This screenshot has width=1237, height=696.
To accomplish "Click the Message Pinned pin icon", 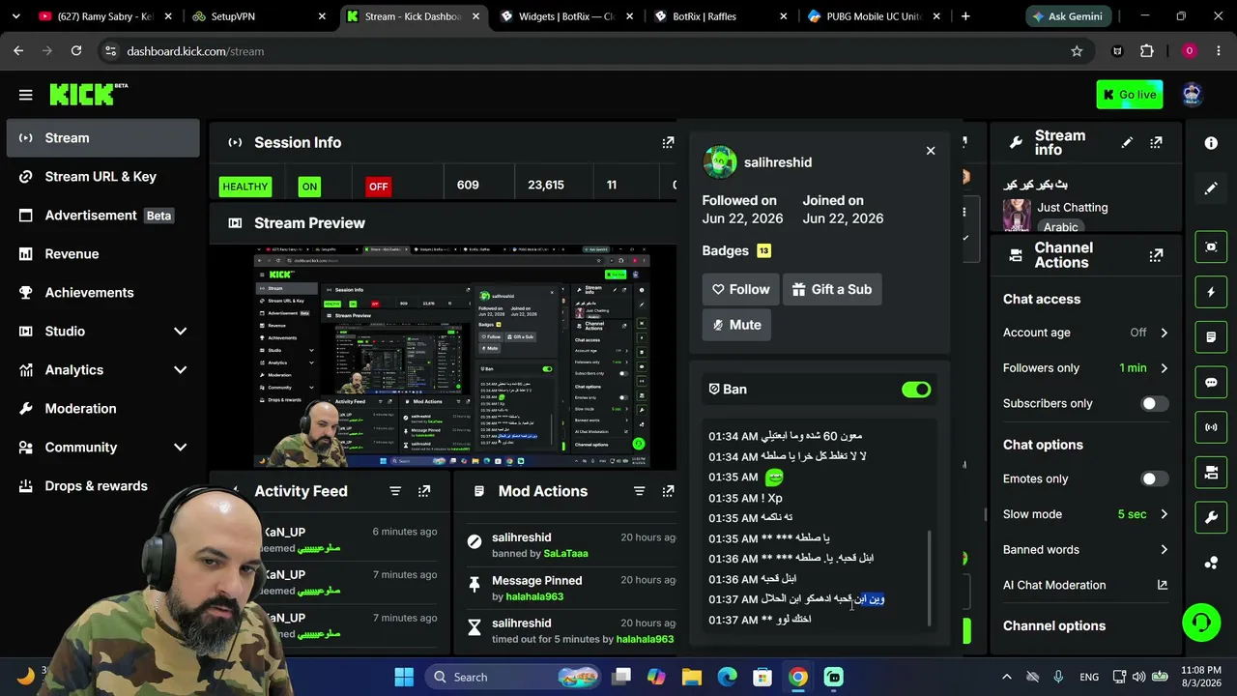I will point(475,585).
